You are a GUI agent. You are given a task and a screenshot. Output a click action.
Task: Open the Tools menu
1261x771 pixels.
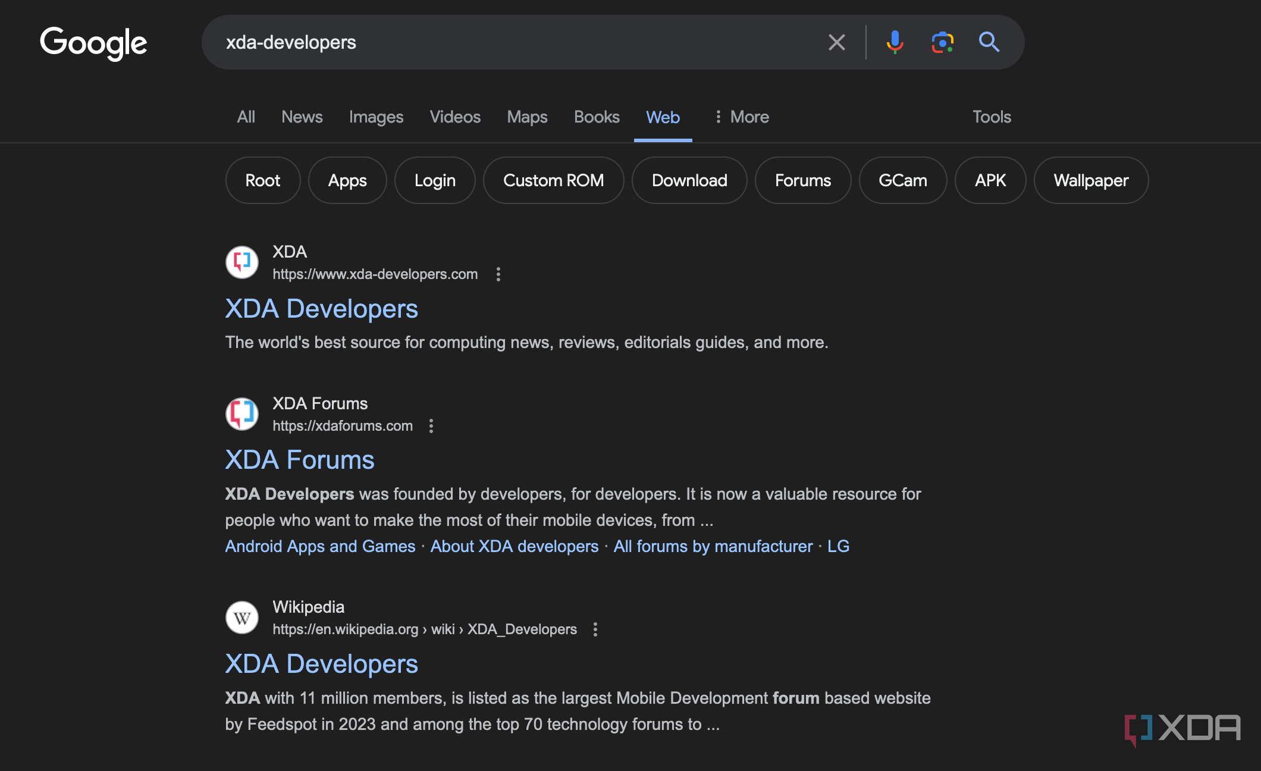pyautogui.click(x=991, y=117)
